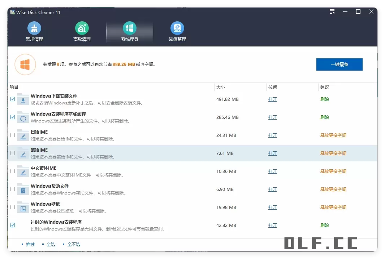Uncheck 过时的Windows安装程序
Screen dimensions: 385x259
[x=13, y=225]
